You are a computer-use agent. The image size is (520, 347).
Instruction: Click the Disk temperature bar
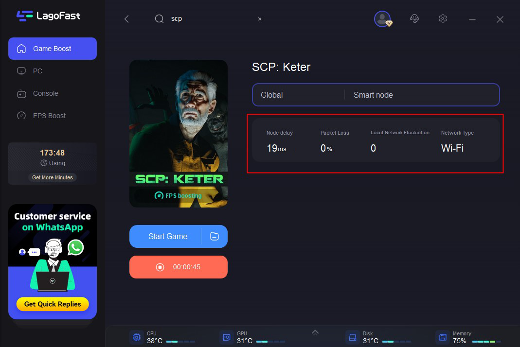(396, 342)
